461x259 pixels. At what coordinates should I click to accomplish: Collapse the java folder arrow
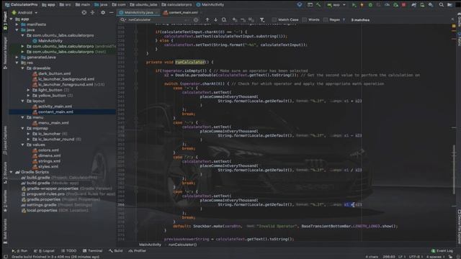(17, 30)
